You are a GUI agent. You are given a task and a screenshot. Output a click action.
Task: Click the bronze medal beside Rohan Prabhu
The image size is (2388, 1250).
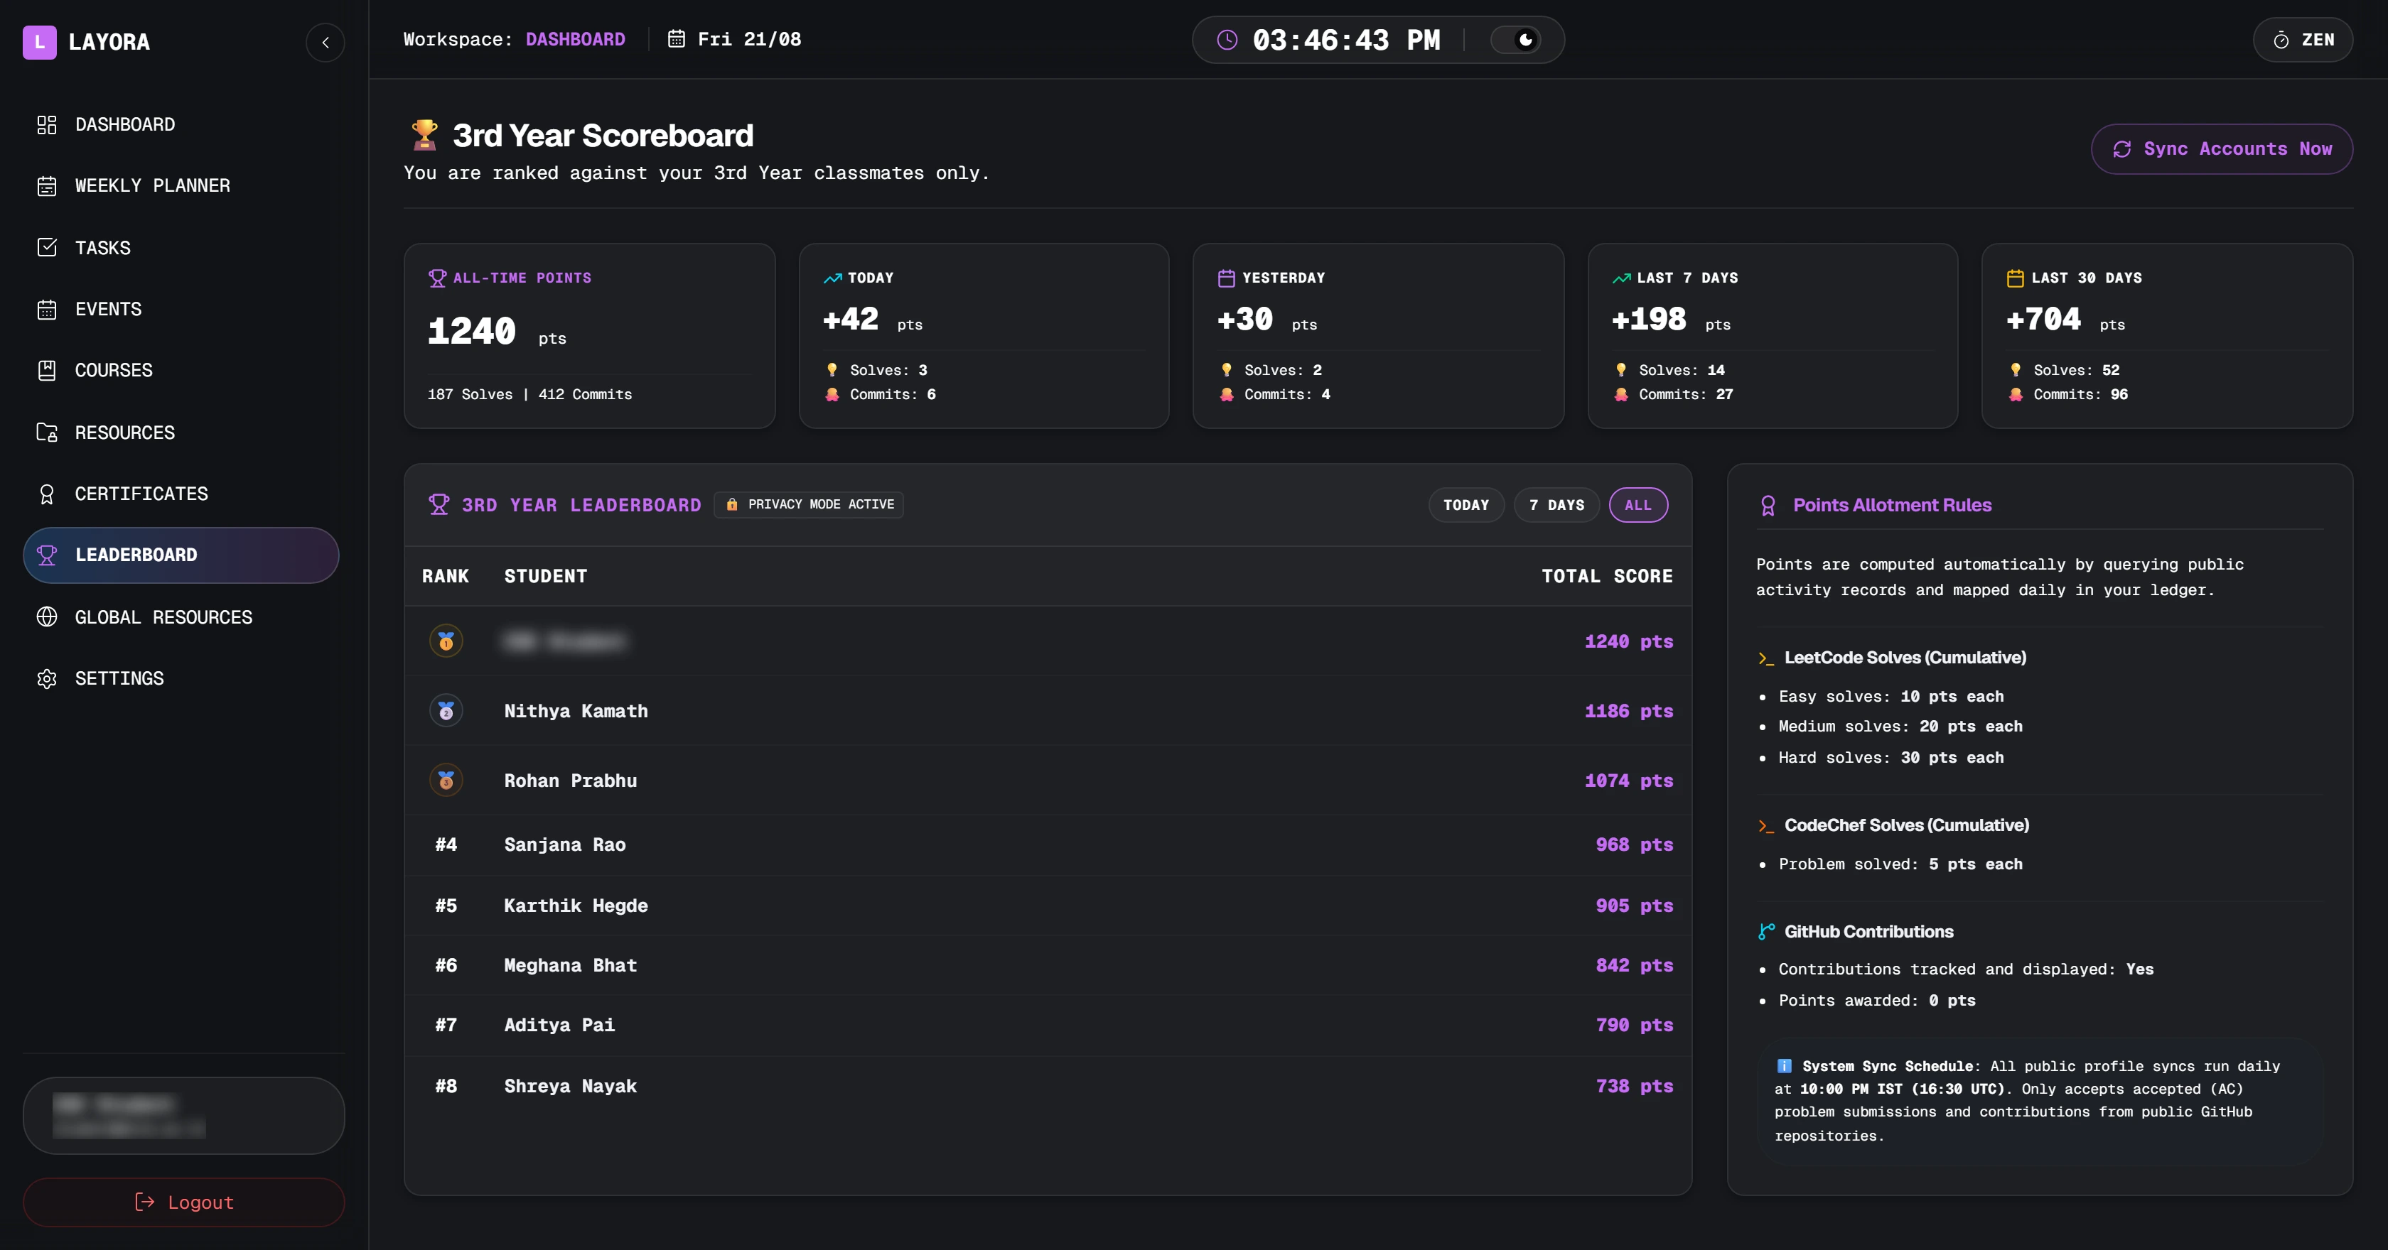(x=446, y=781)
